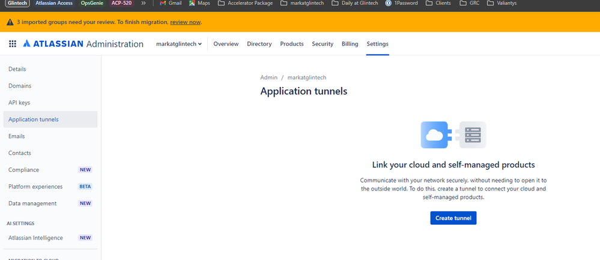Open the Billing tab
Image resolution: width=600 pixels, height=260 pixels.
pos(350,44)
